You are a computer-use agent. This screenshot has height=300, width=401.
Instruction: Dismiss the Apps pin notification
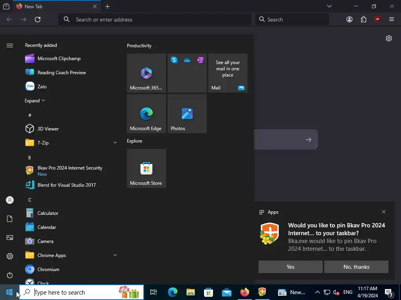(384, 212)
